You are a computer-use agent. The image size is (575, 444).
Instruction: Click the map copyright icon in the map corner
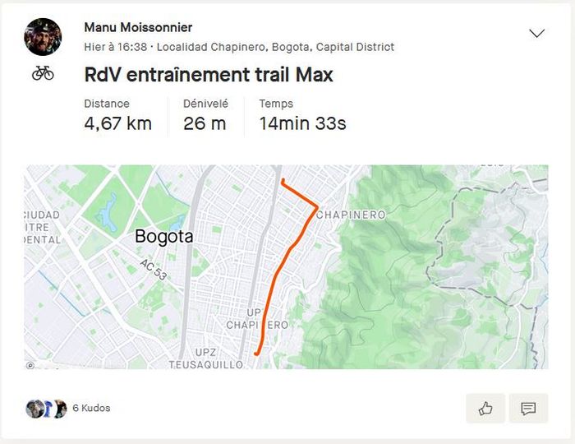point(30,365)
